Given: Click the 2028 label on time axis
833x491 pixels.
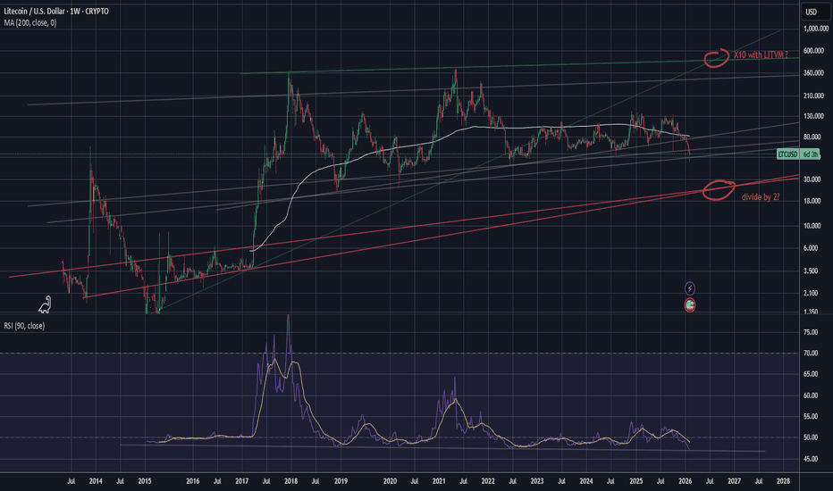Looking at the screenshot, I should point(783,481).
